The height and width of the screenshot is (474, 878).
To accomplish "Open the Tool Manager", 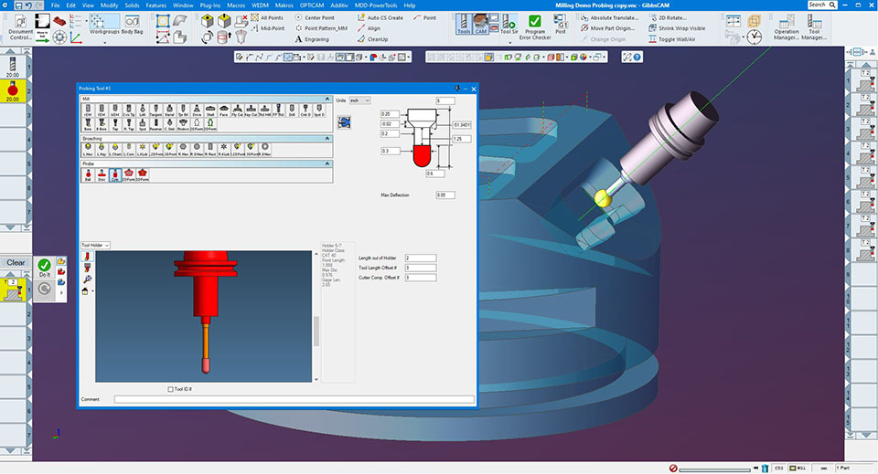I will click(819, 27).
